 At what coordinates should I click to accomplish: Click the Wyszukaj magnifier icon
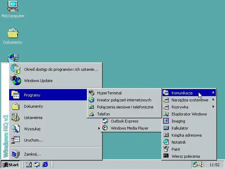pos(15,129)
